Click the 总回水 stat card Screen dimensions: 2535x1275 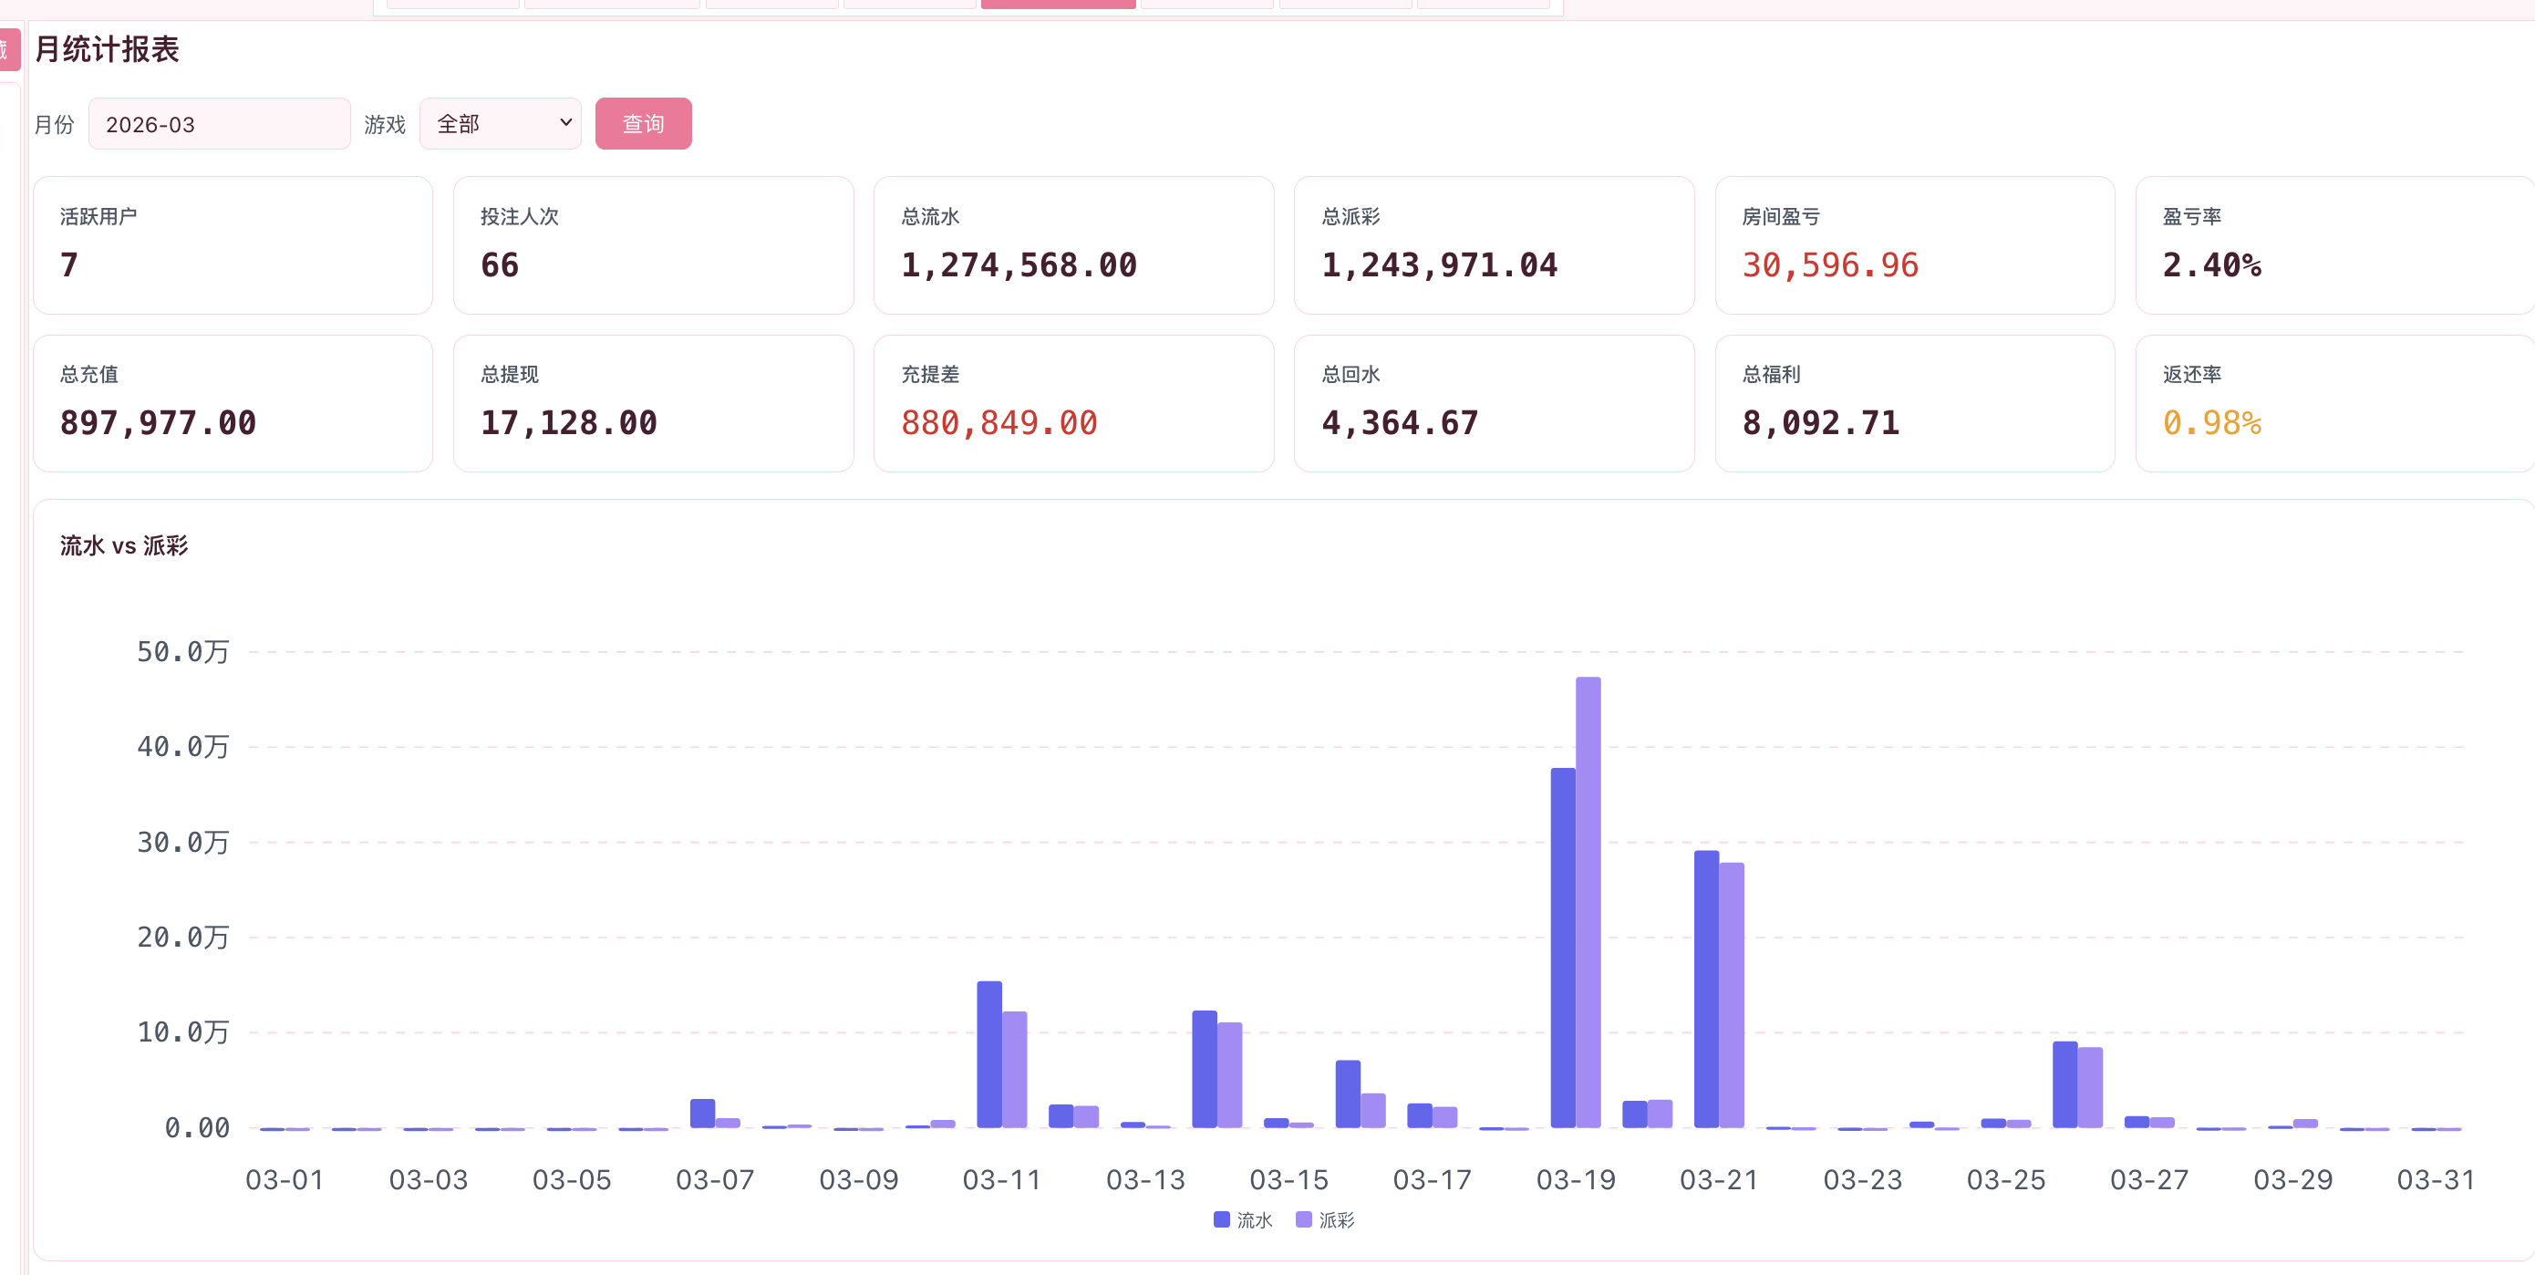(1494, 404)
